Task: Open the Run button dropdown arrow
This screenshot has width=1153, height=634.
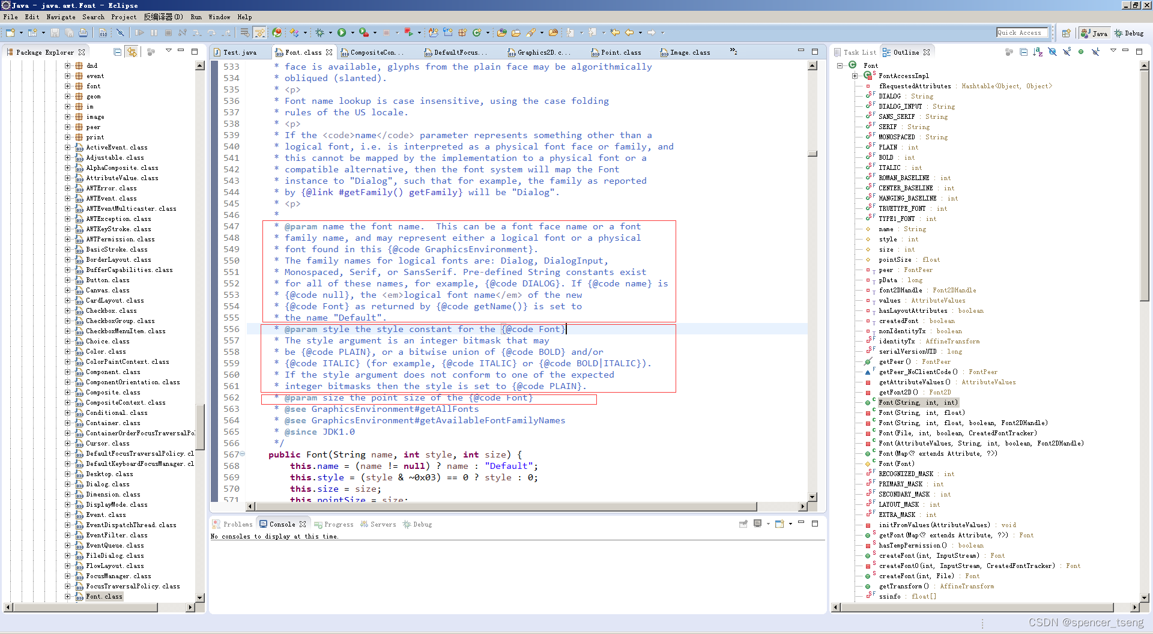Action: point(352,32)
